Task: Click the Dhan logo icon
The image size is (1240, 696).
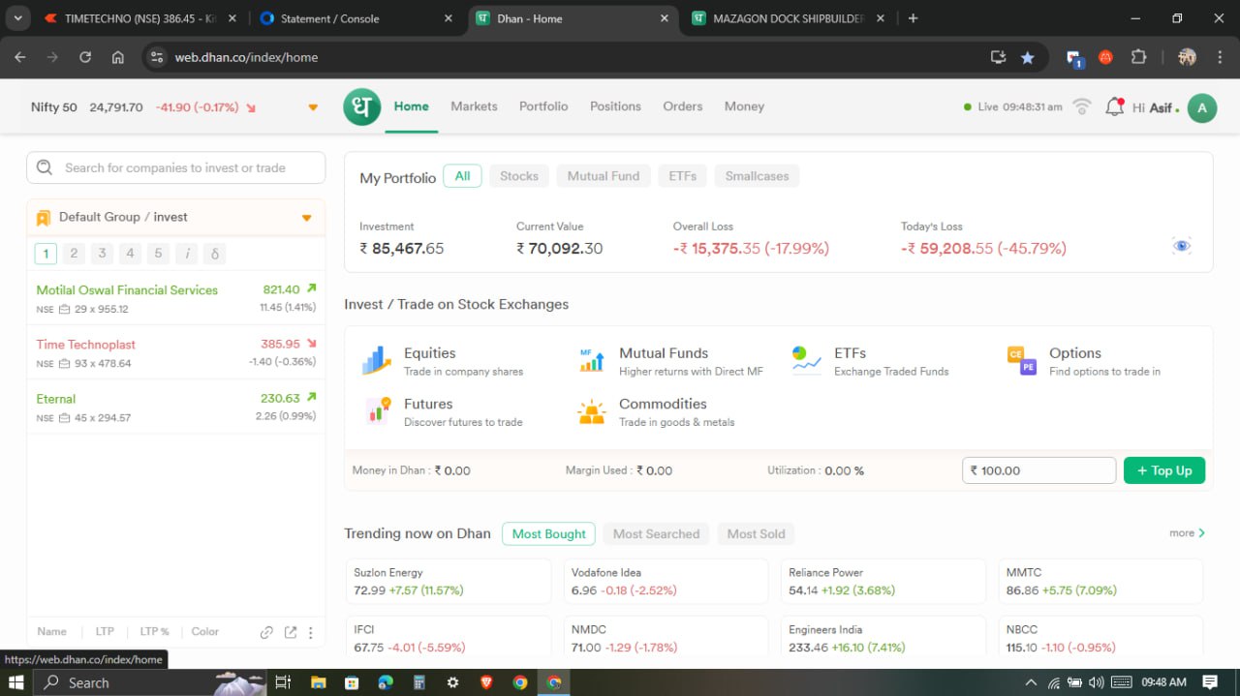Action: [x=362, y=106]
